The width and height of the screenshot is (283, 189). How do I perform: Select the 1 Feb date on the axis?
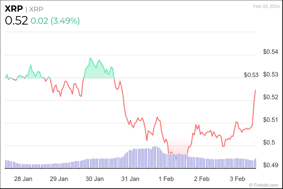click(166, 179)
